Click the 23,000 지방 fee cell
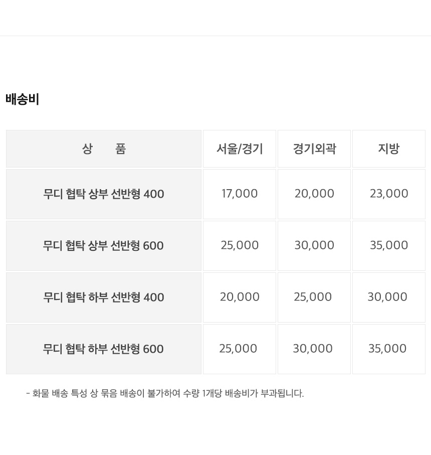The width and height of the screenshot is (431, 455). pyautogui.click(x=389, y=194)
